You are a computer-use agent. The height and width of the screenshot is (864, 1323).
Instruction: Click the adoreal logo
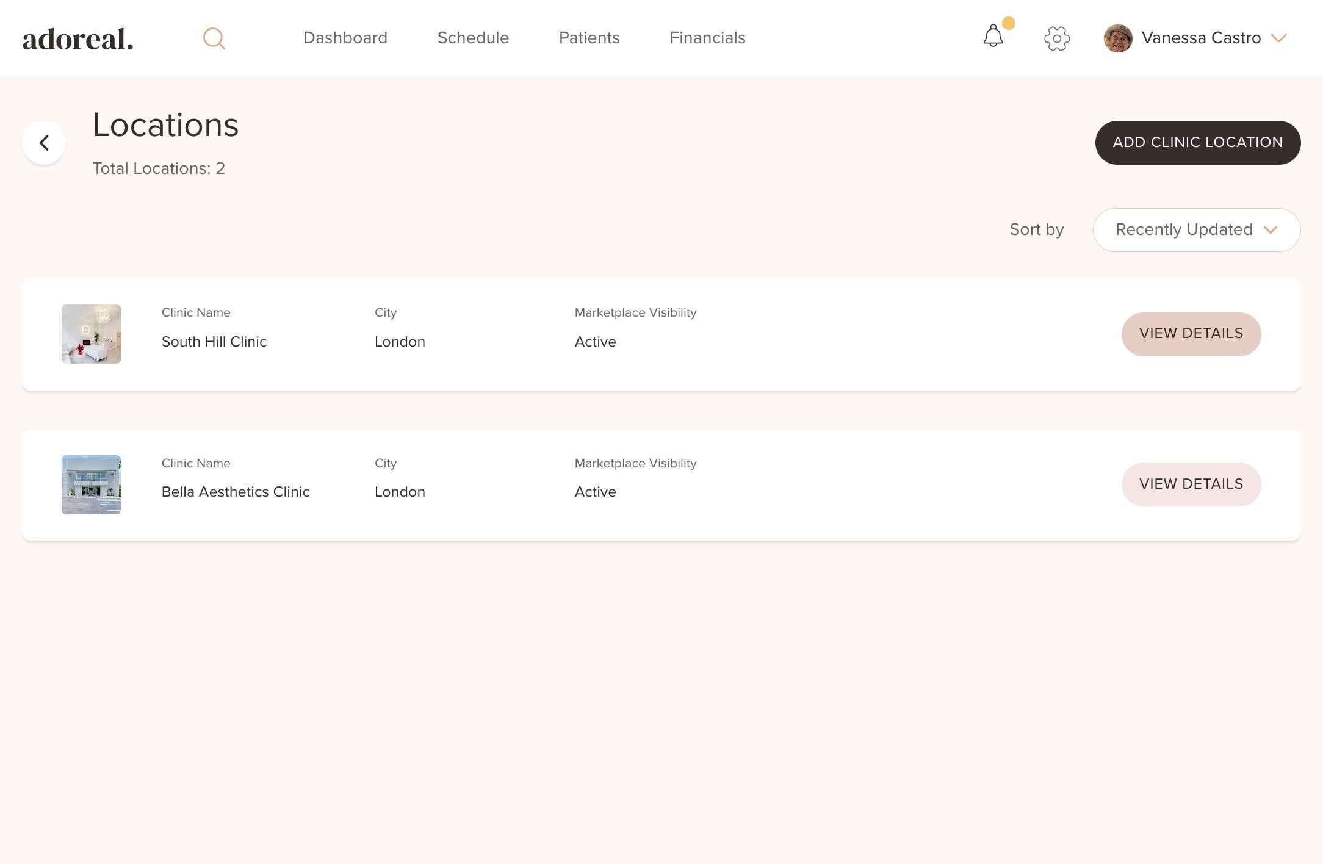(x=78, y=39)
